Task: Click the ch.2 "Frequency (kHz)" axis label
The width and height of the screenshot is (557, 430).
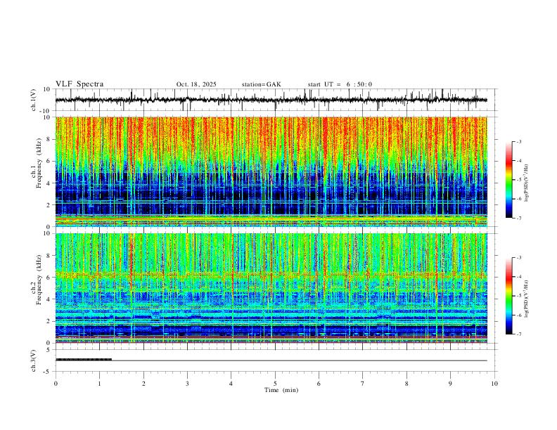Action: [x=39, y=278]
